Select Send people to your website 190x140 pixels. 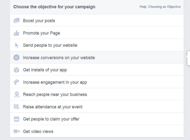click(50, 45)
